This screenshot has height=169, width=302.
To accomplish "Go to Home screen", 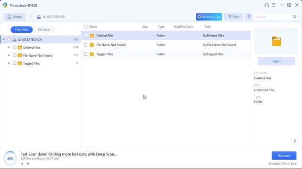I will (15, 17).
